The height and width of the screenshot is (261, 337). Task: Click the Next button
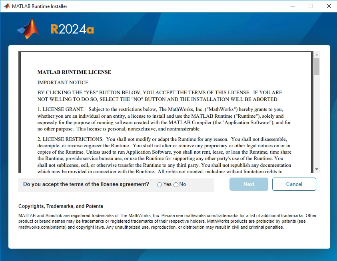click(x=249, y=184)
